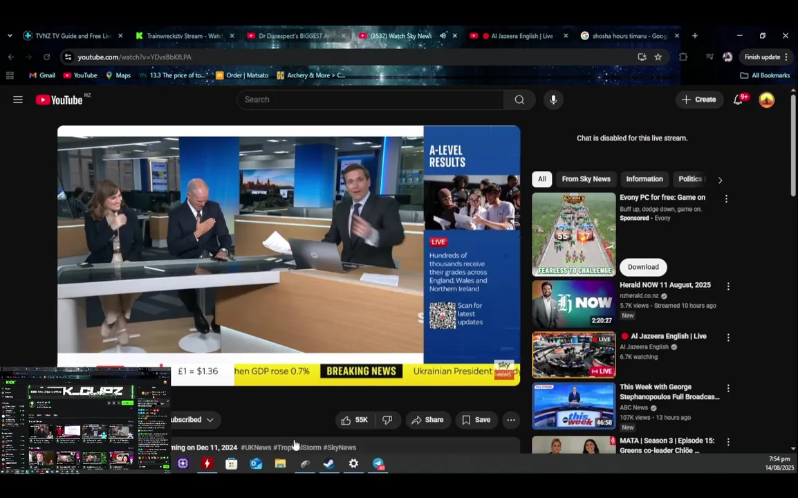This screenshot has width=798, height=498.
Task: Open the Maps bookmark
Action: click(118, 75)
